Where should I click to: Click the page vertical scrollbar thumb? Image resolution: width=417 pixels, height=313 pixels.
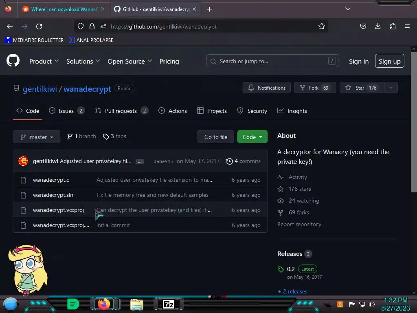(x=414, y=122)
